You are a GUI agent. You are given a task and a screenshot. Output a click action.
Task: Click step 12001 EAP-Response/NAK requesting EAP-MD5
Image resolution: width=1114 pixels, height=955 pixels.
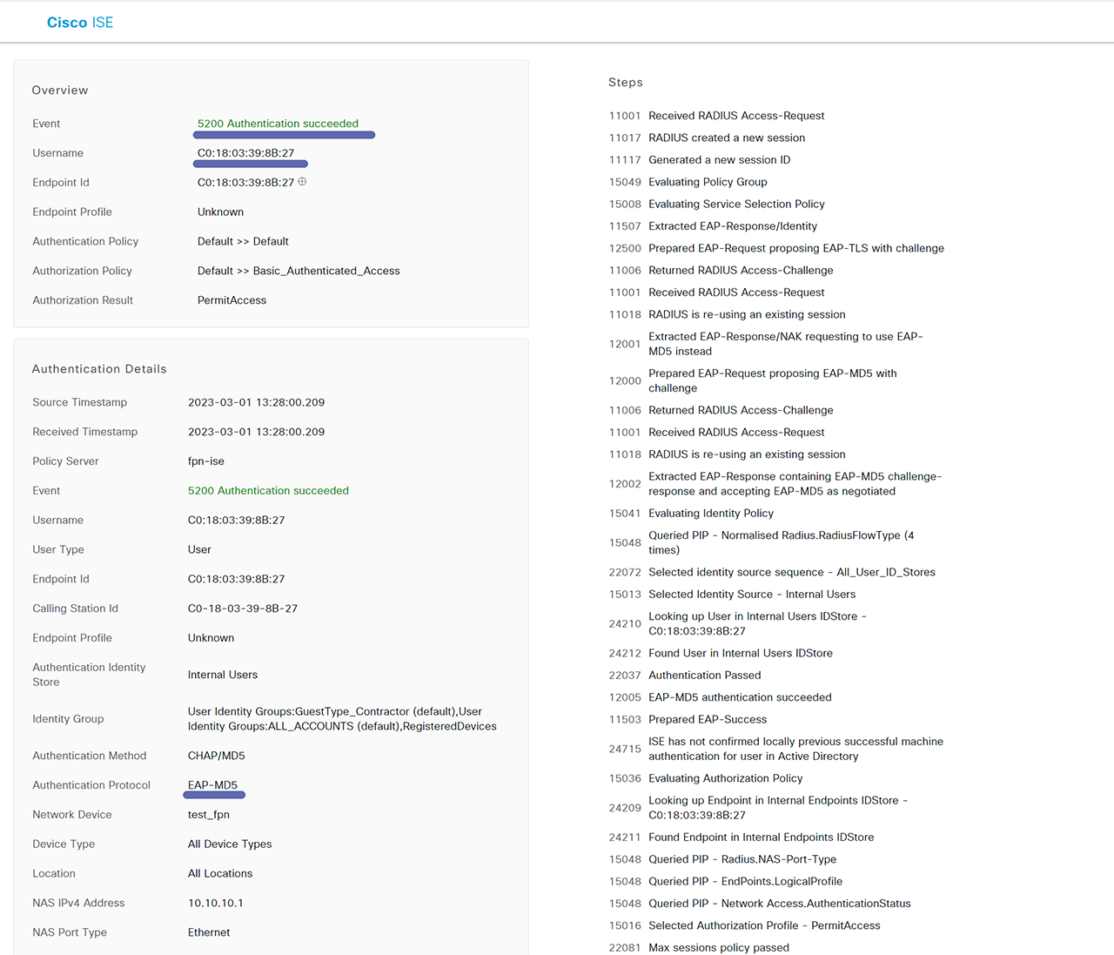tap(766, 344)
